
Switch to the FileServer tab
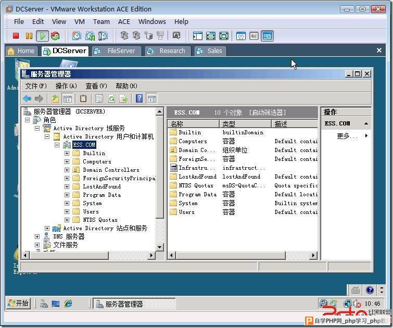coord(117,51)
